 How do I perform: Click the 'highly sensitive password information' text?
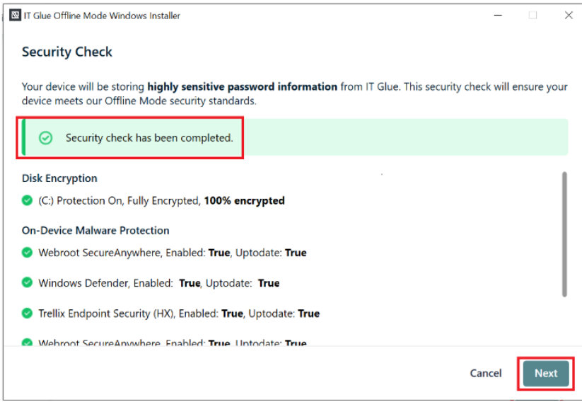(243, 86)
